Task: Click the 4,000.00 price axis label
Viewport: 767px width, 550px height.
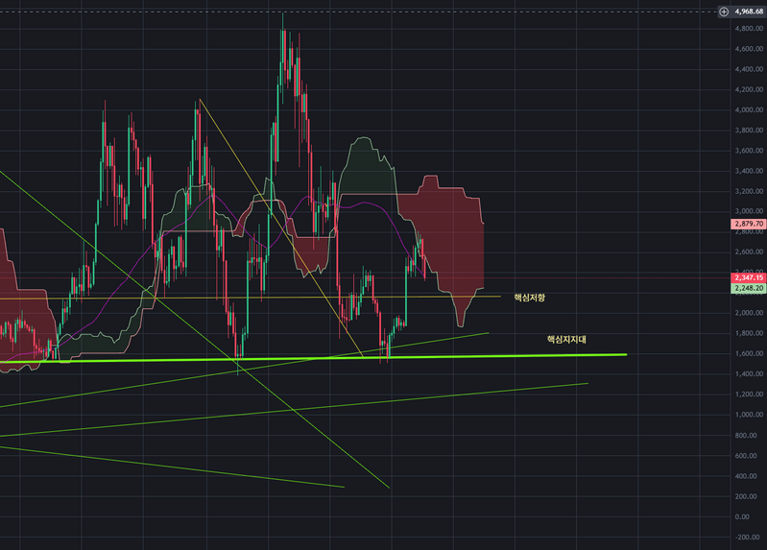Action: tap(749, 109)
